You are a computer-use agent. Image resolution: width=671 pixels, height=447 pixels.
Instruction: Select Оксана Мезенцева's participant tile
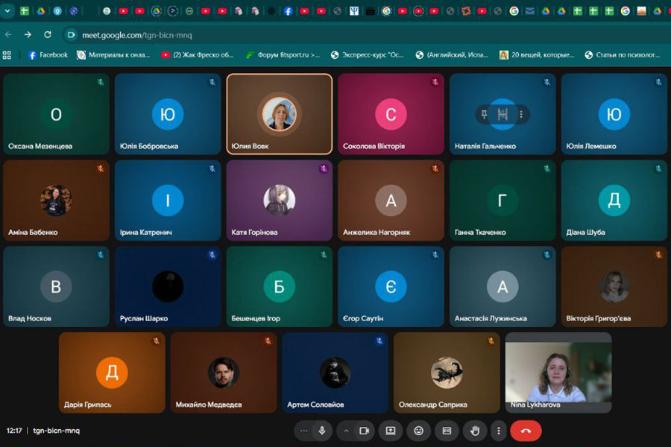point(56,114)
